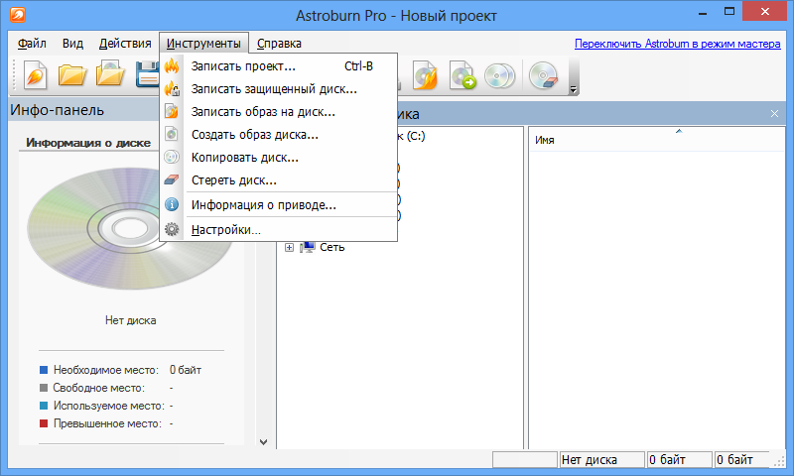Open the Вид menu
The height and width of the screenshot is (476, 794).
(72, 44)
